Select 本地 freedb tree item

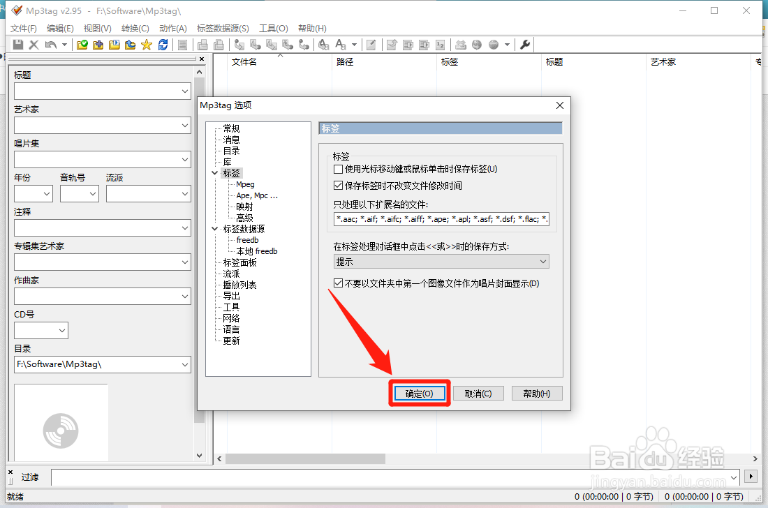click(257, 251)
